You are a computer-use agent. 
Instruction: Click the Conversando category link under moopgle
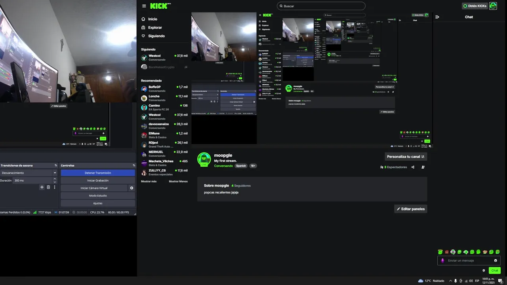pos(223,166)
